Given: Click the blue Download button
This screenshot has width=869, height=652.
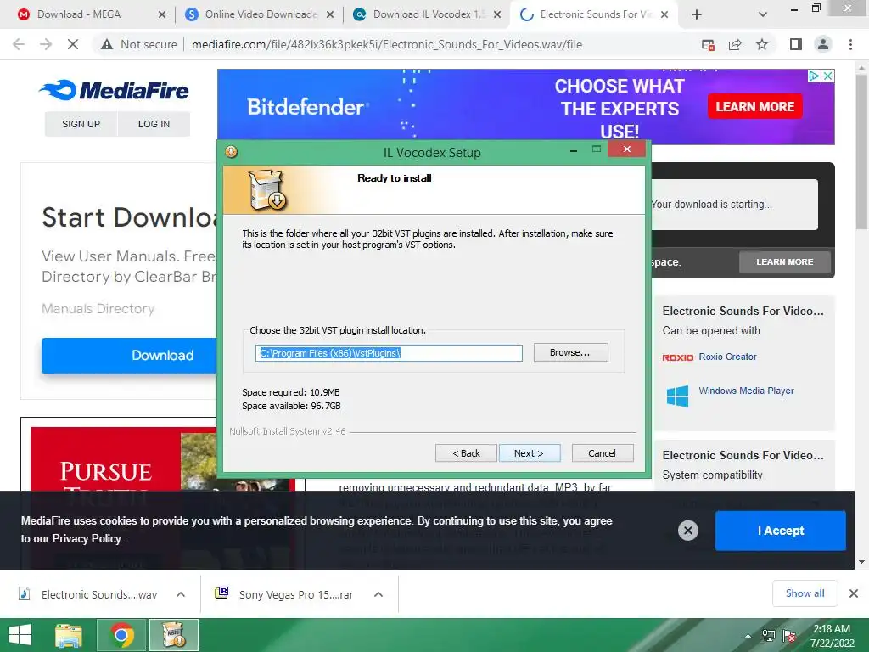Looking at the screenshot, I should coord(129,356).
